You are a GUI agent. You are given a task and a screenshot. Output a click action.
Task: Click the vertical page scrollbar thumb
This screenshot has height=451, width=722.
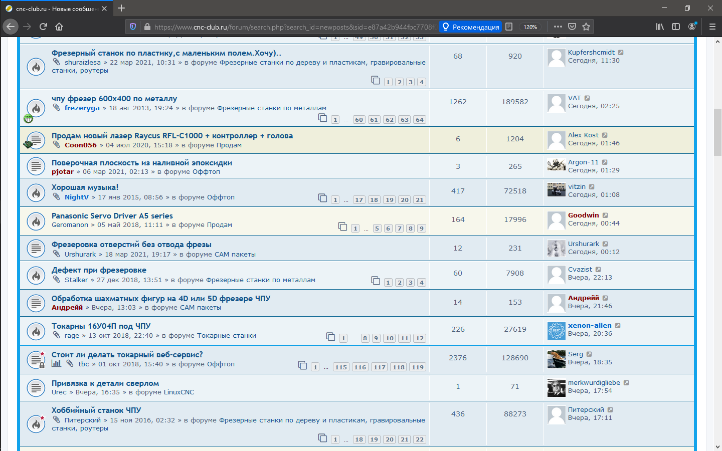[717, 132]
